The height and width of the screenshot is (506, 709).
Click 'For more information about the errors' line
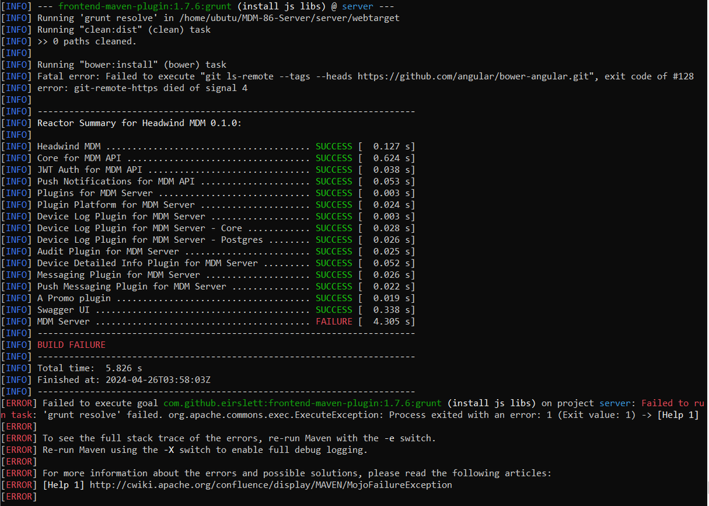[x=297, y=474]
